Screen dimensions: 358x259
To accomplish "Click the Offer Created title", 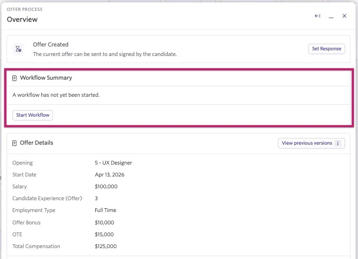I will pyautogui.click(x=51, y=45).
